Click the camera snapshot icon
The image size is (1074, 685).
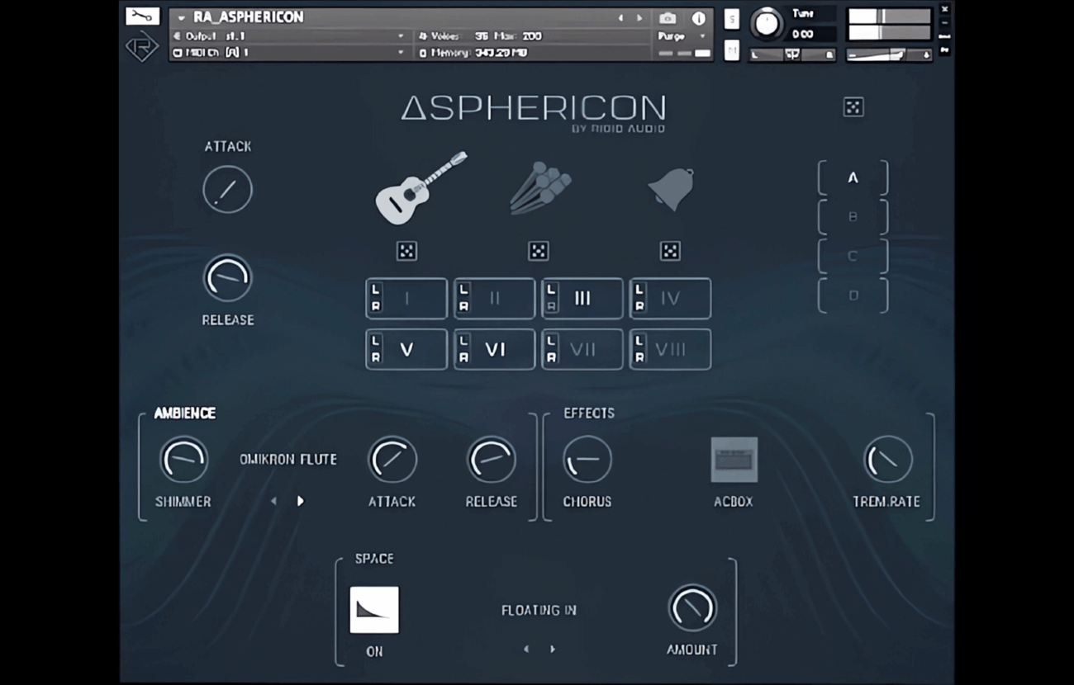coord(668,18)
